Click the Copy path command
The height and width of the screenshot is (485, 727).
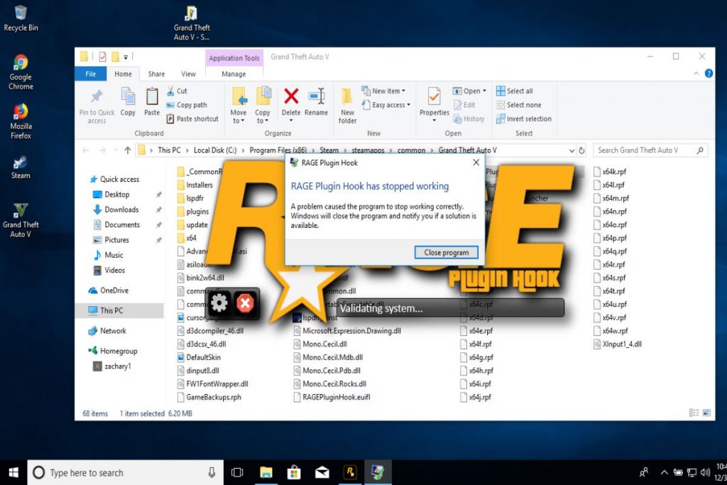187,105
